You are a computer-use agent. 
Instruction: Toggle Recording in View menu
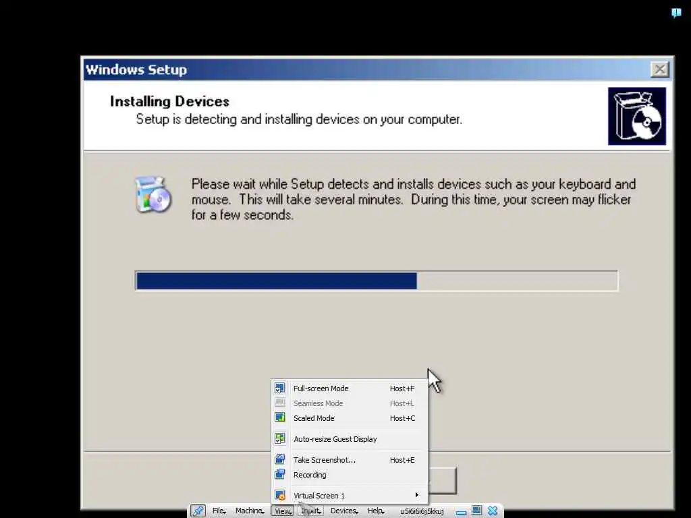tap(350, 475)
